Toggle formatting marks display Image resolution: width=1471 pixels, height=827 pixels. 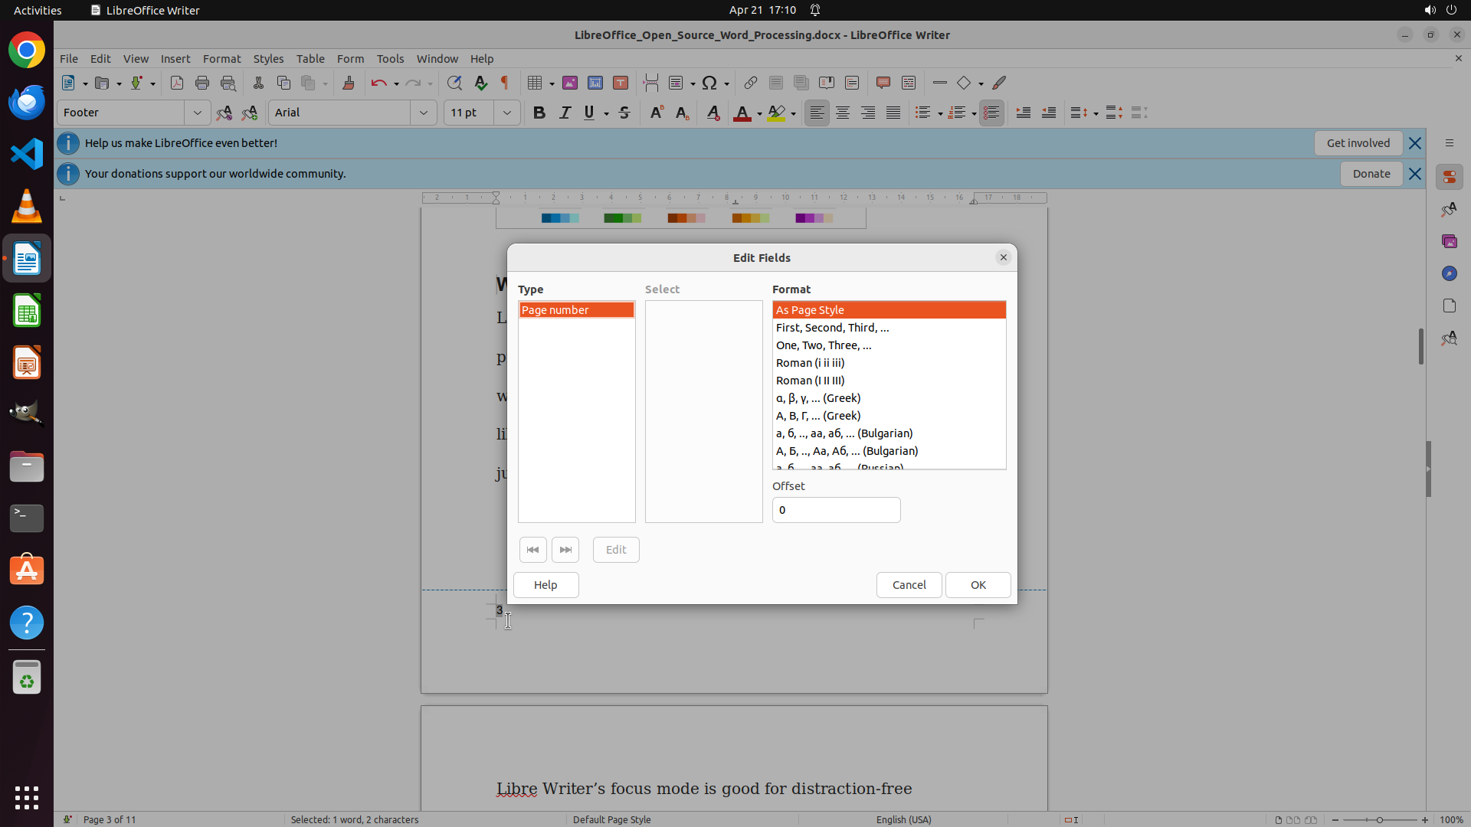505,83
